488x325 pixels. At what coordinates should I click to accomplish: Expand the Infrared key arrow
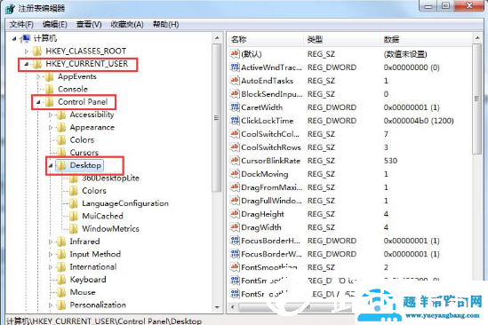[51, 242]
